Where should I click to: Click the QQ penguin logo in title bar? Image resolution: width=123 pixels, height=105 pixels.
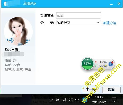tap(5, 4)
